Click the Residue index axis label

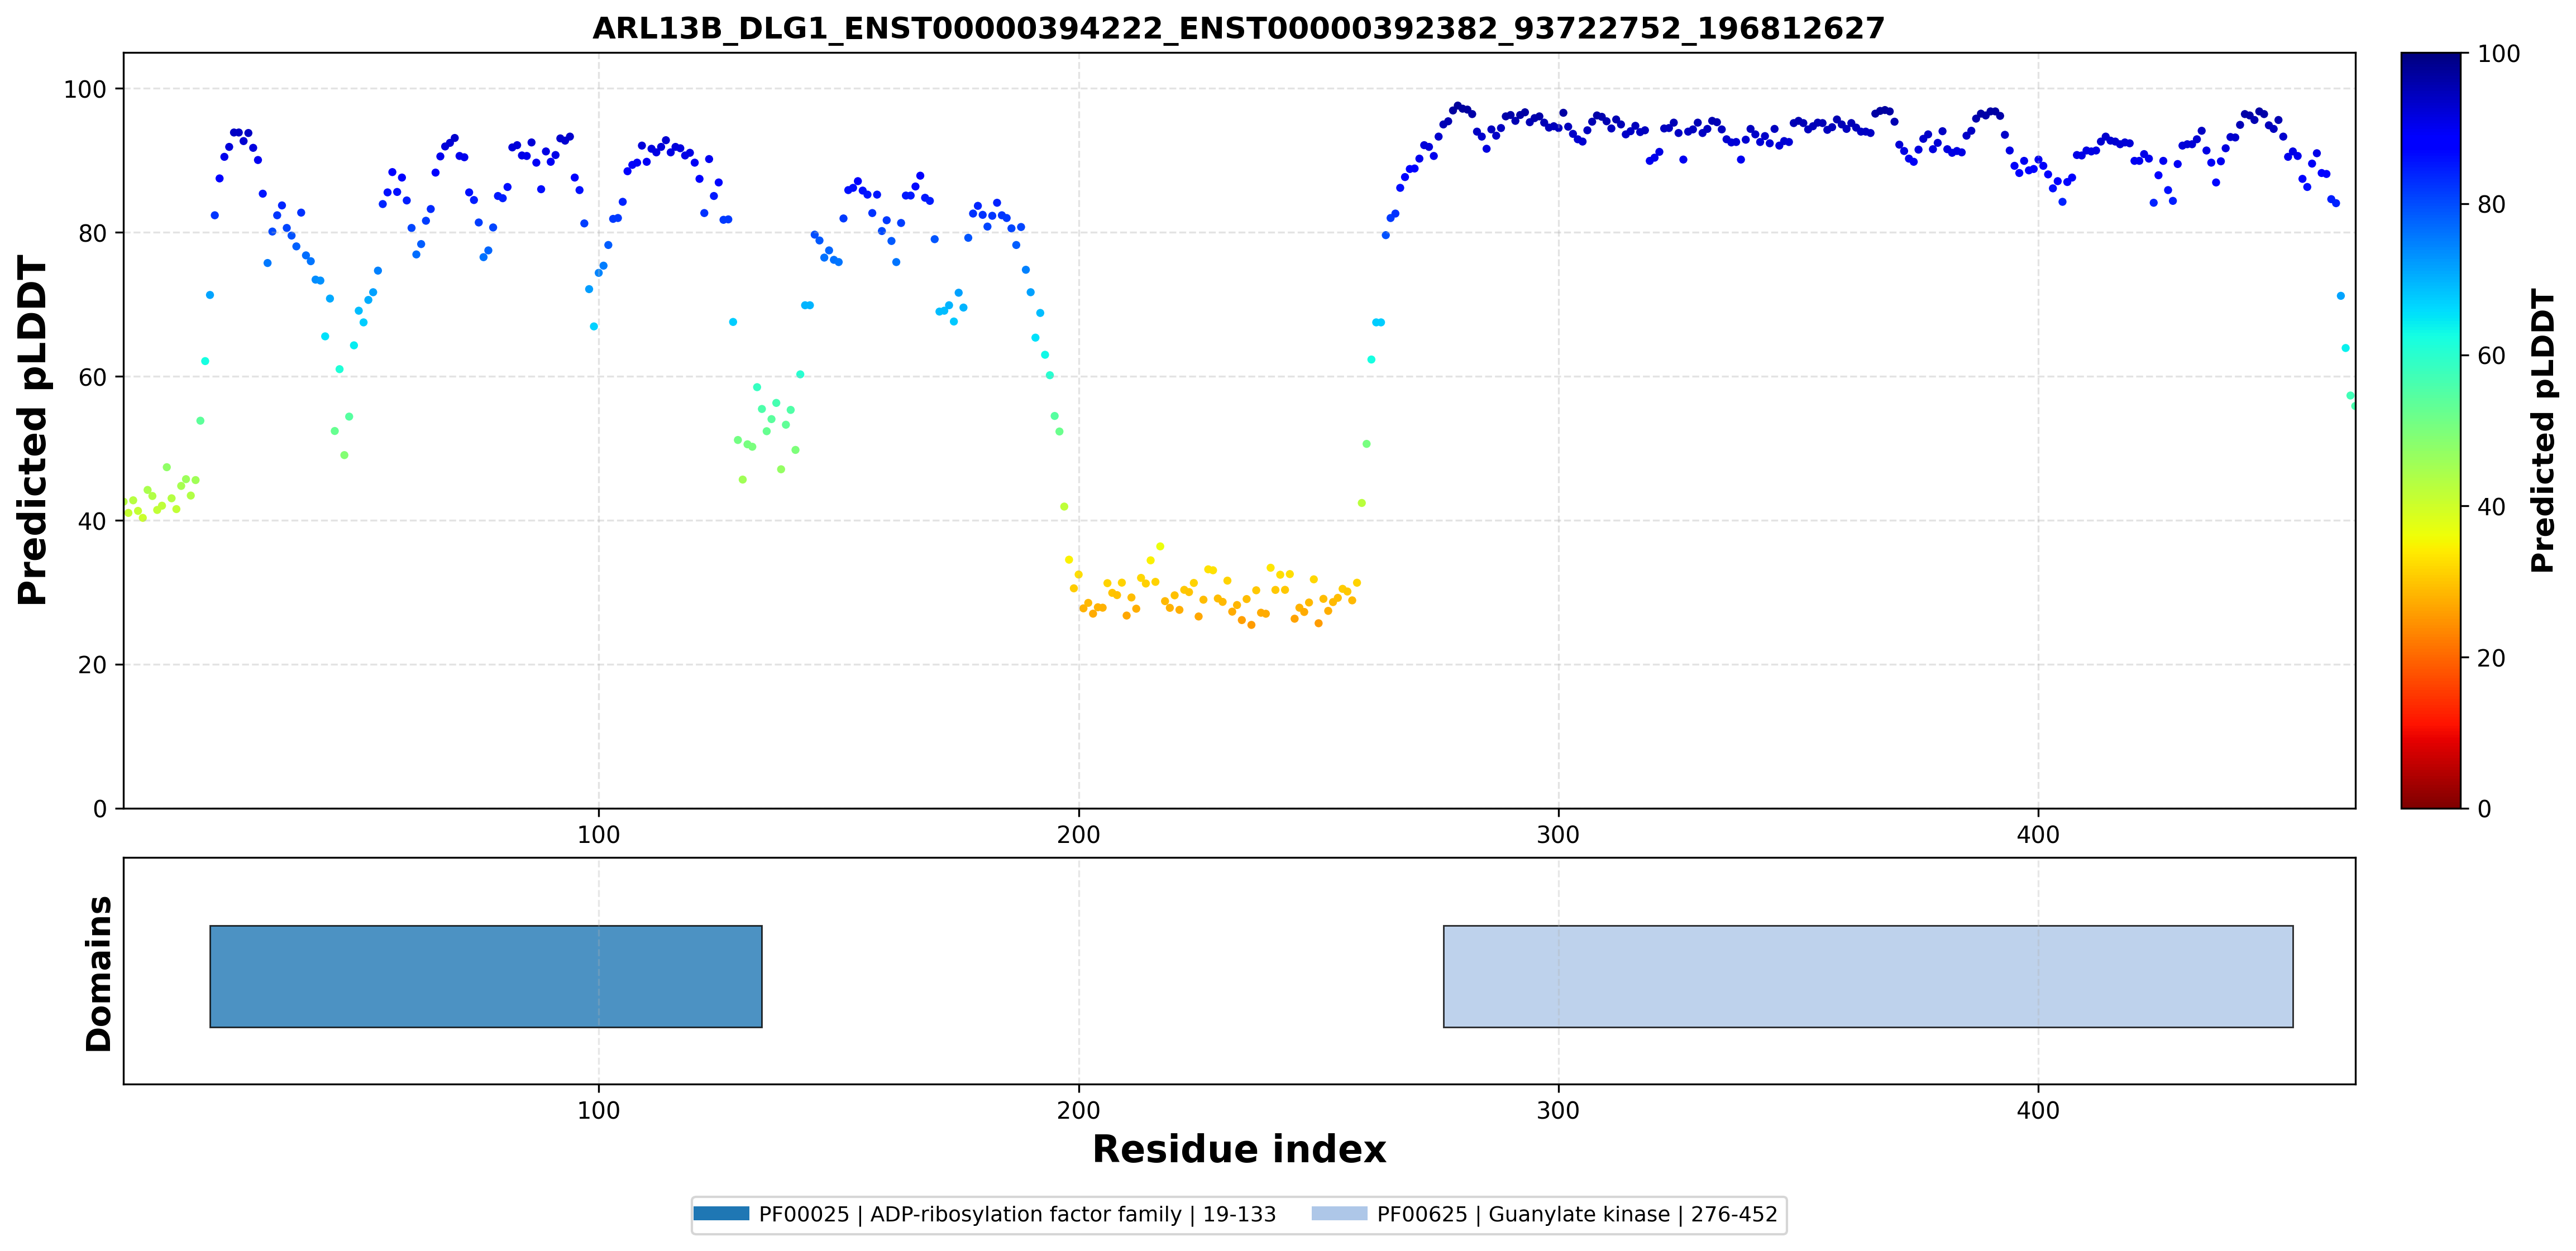[1239, 1149]
